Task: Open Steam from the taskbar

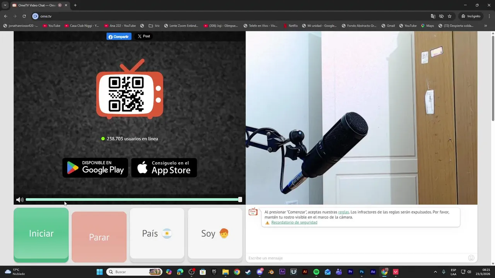Action: tap(248, 272)
